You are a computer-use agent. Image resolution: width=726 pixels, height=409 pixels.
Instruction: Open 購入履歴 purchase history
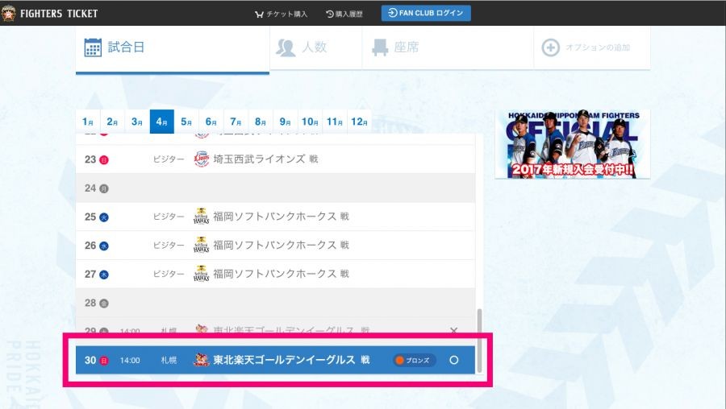pyautogui.click(x=344, y=14)
